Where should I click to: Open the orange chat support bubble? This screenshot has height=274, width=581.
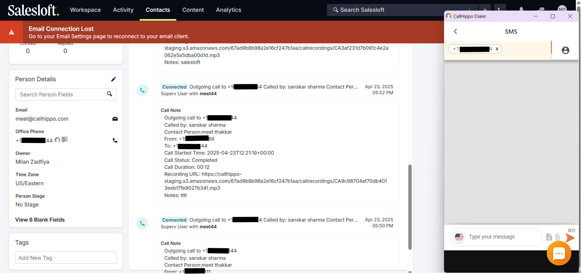tap(559, 253)
